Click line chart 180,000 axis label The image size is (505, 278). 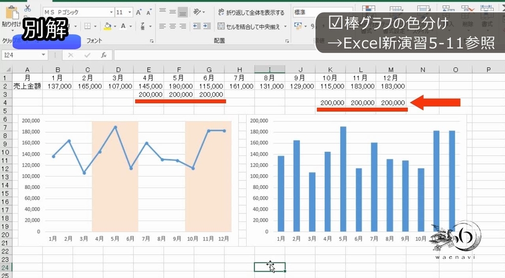pyautogui.click(x=31, y=132)
